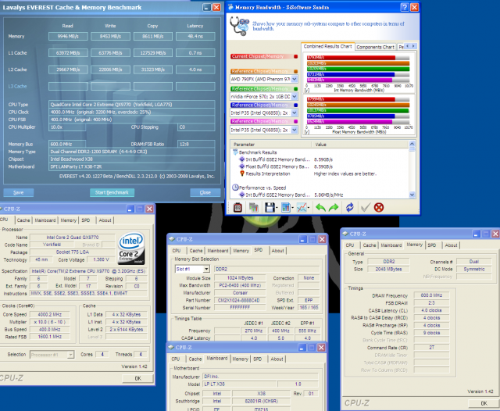Screen dimensions: 500x411
Task: Click the grey bar-chart pages icon in Sandra toolbar
Action: point(253,208)
